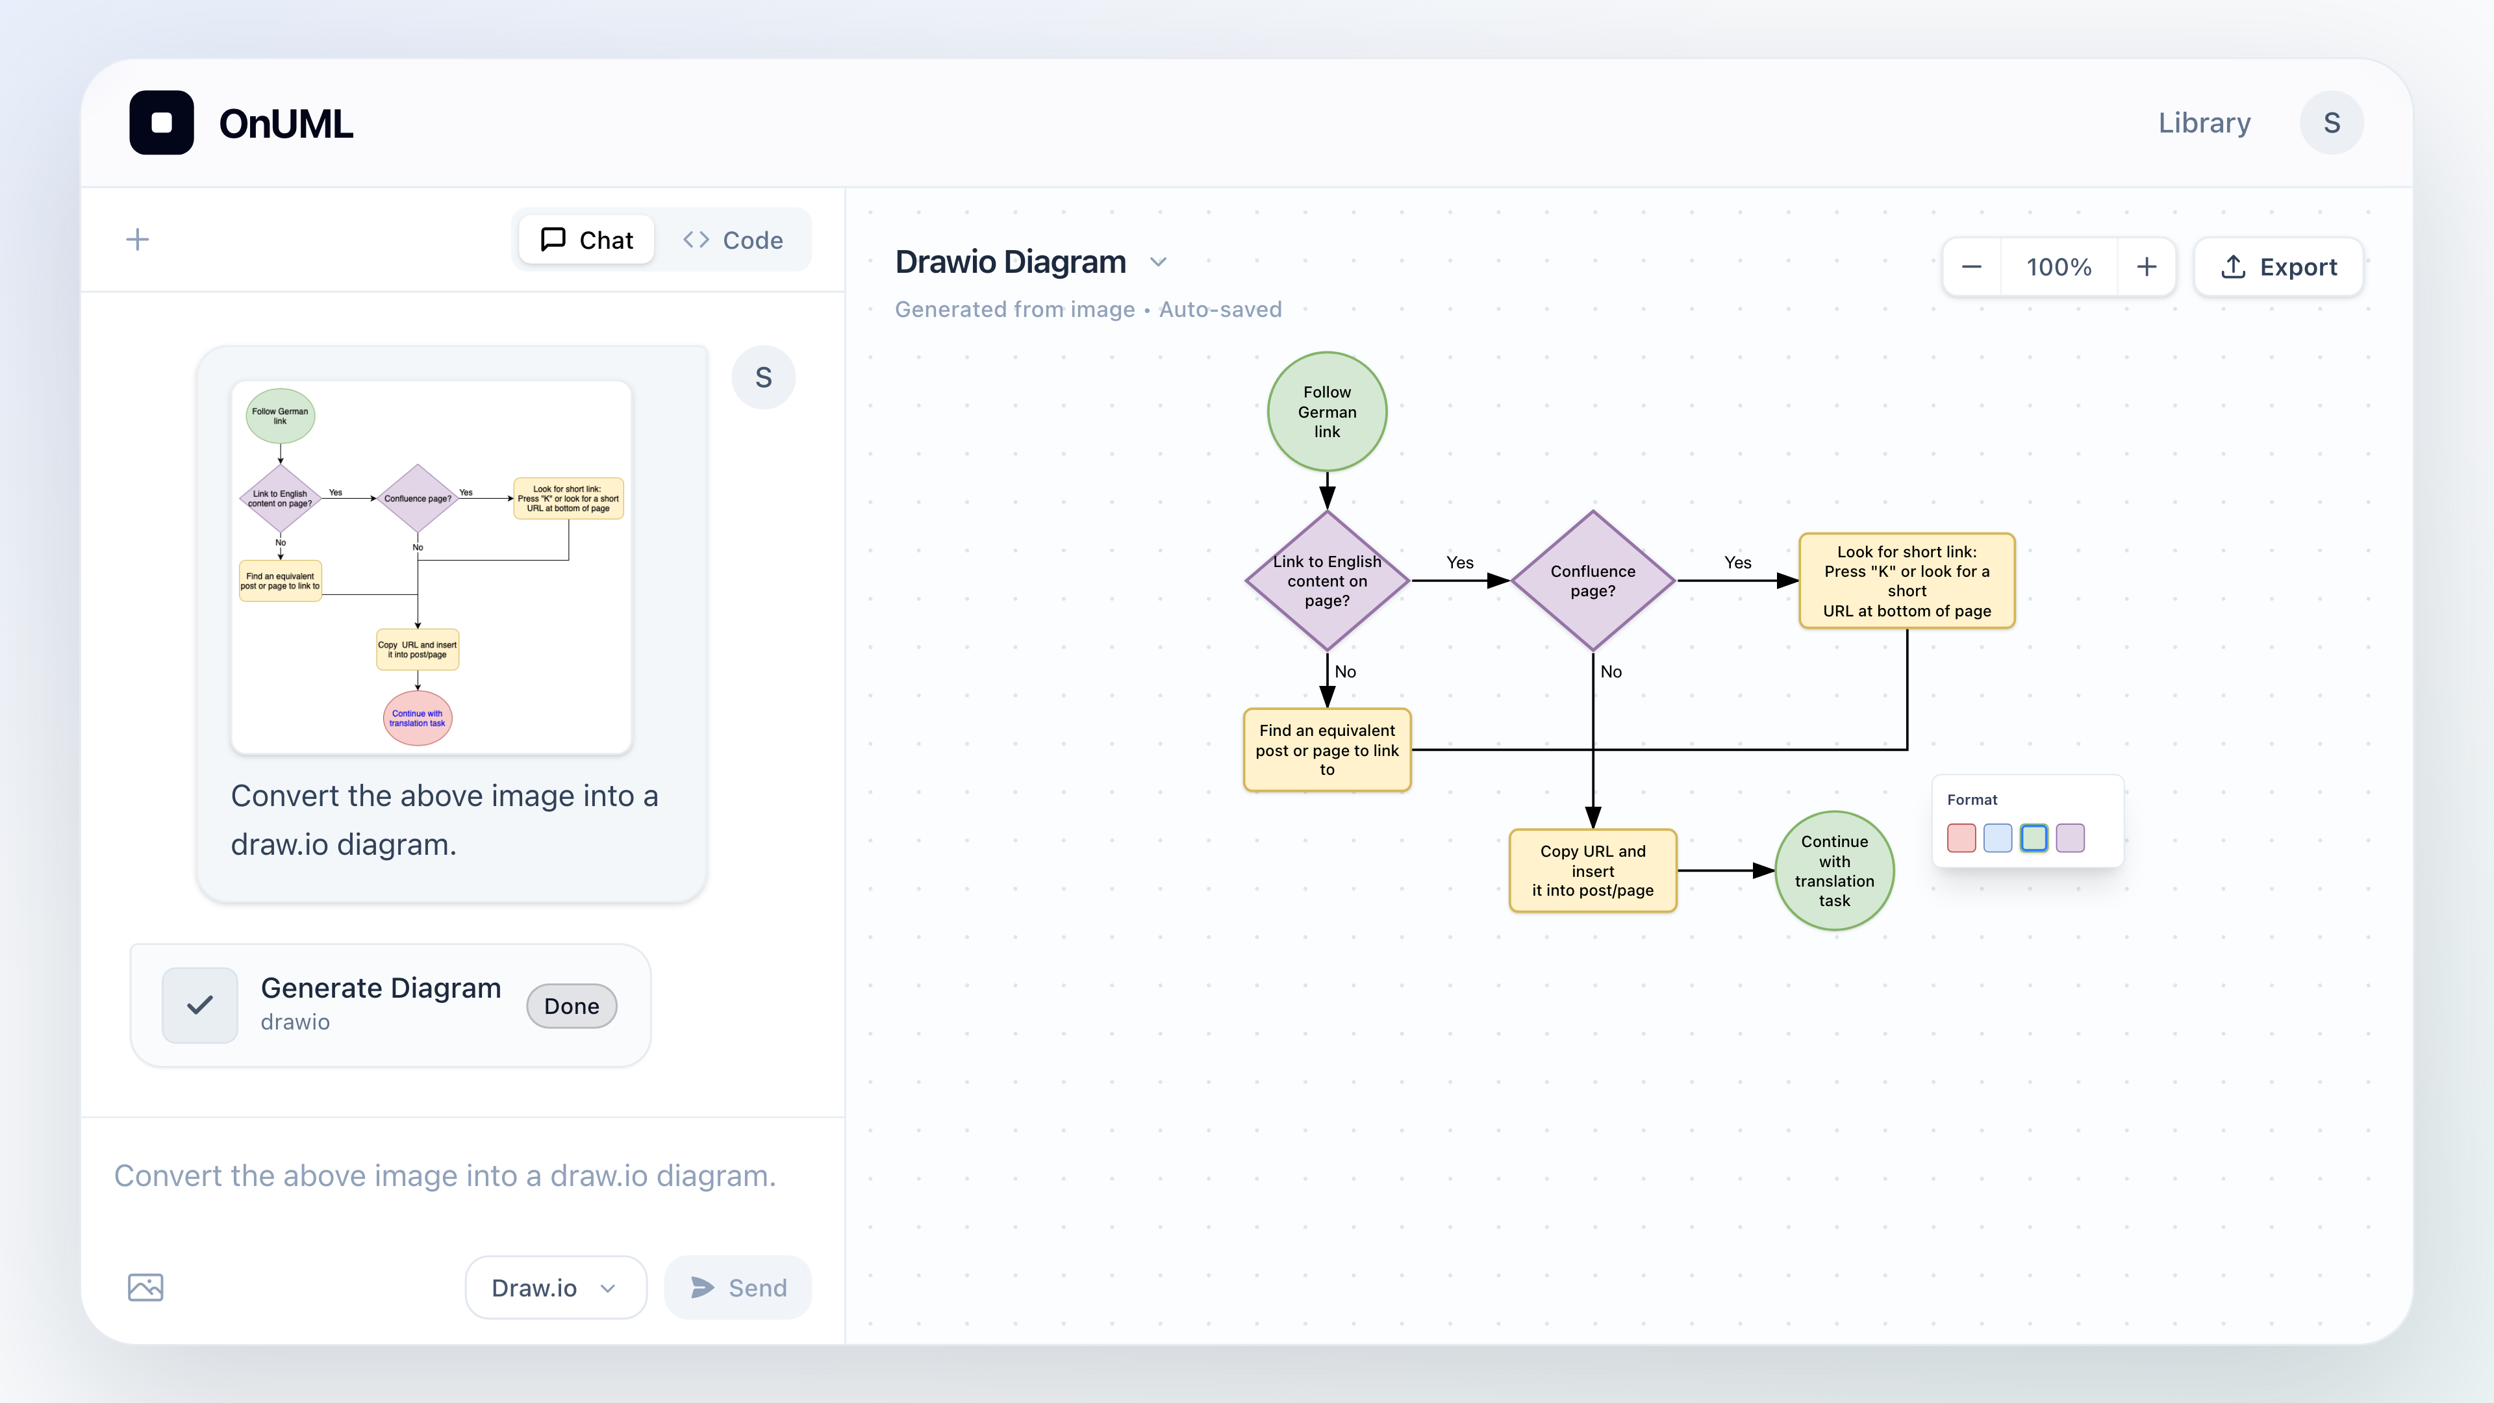
Task: Click the message input field
Action: point(463,1176)
